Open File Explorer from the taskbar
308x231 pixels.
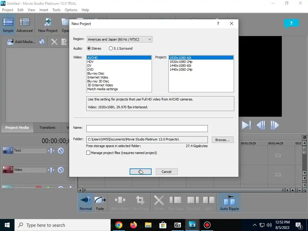pos(148,225)
